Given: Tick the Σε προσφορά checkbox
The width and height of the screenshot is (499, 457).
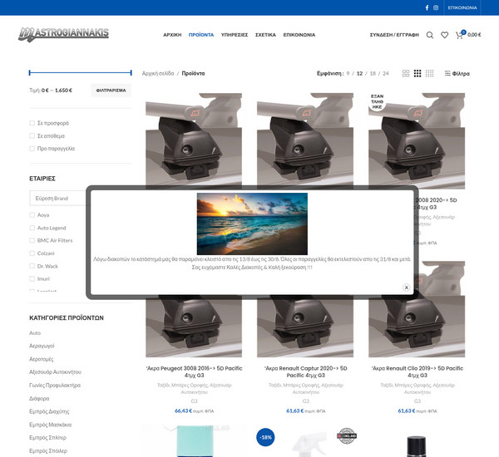Looking at the screenshot, I should tap(32, 123).
